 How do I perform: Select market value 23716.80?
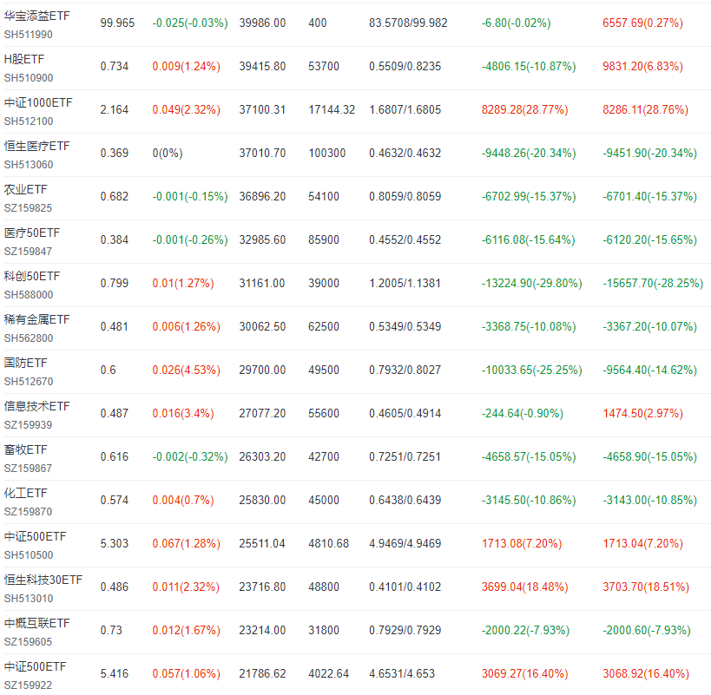(262, 587)
